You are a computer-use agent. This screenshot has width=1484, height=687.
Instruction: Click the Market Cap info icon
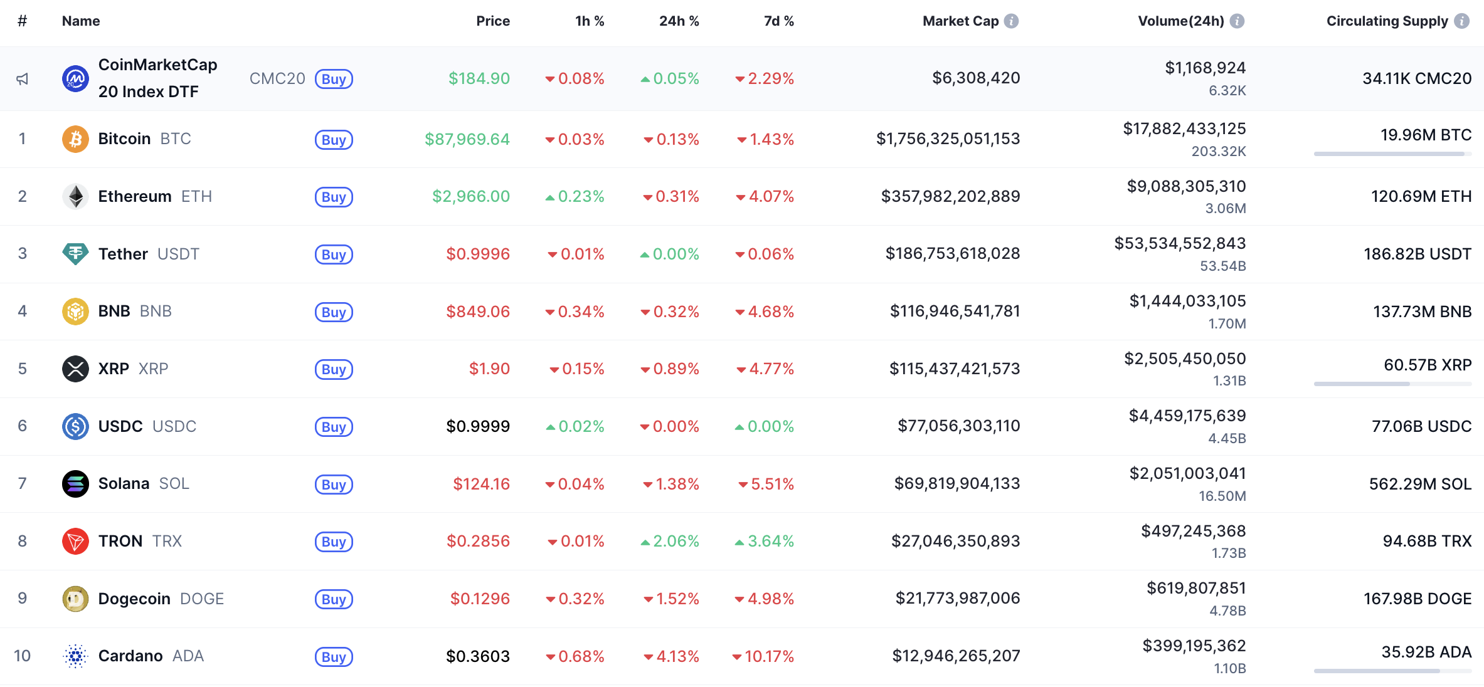1011,21
